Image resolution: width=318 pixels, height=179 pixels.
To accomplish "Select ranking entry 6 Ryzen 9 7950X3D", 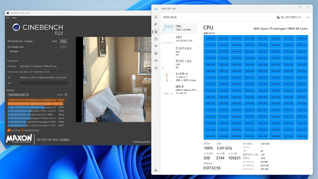I will point(36,118).
